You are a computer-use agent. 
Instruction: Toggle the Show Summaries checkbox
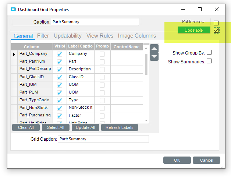(x=209, y=62)
